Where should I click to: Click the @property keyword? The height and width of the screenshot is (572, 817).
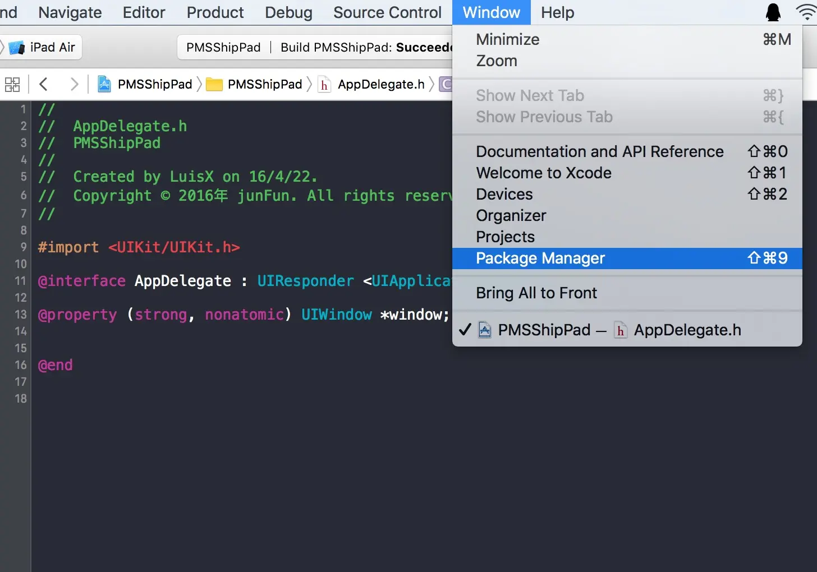(x=77, y=315)
